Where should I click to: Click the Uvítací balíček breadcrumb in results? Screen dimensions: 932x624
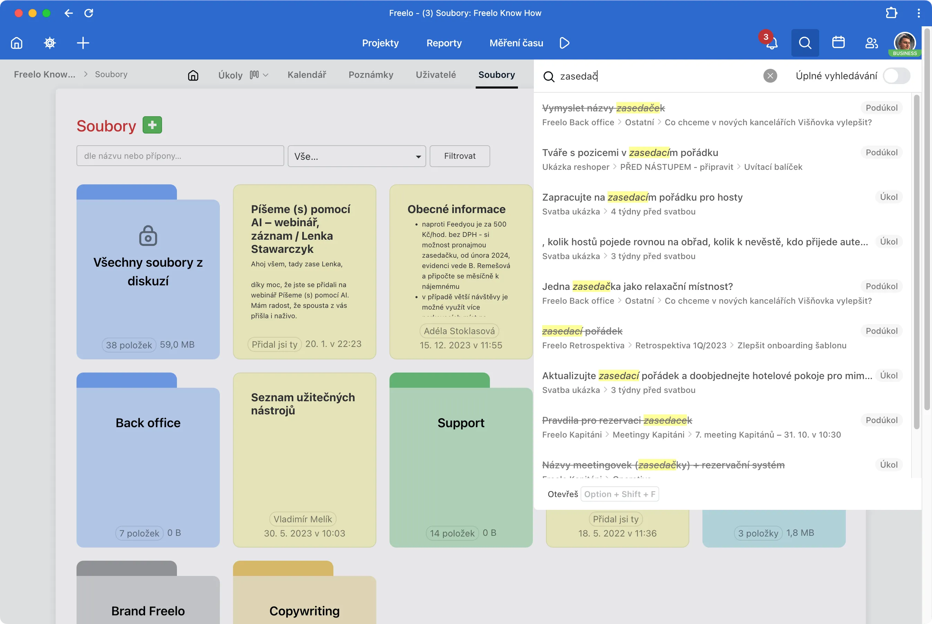[x=773, y=167]
